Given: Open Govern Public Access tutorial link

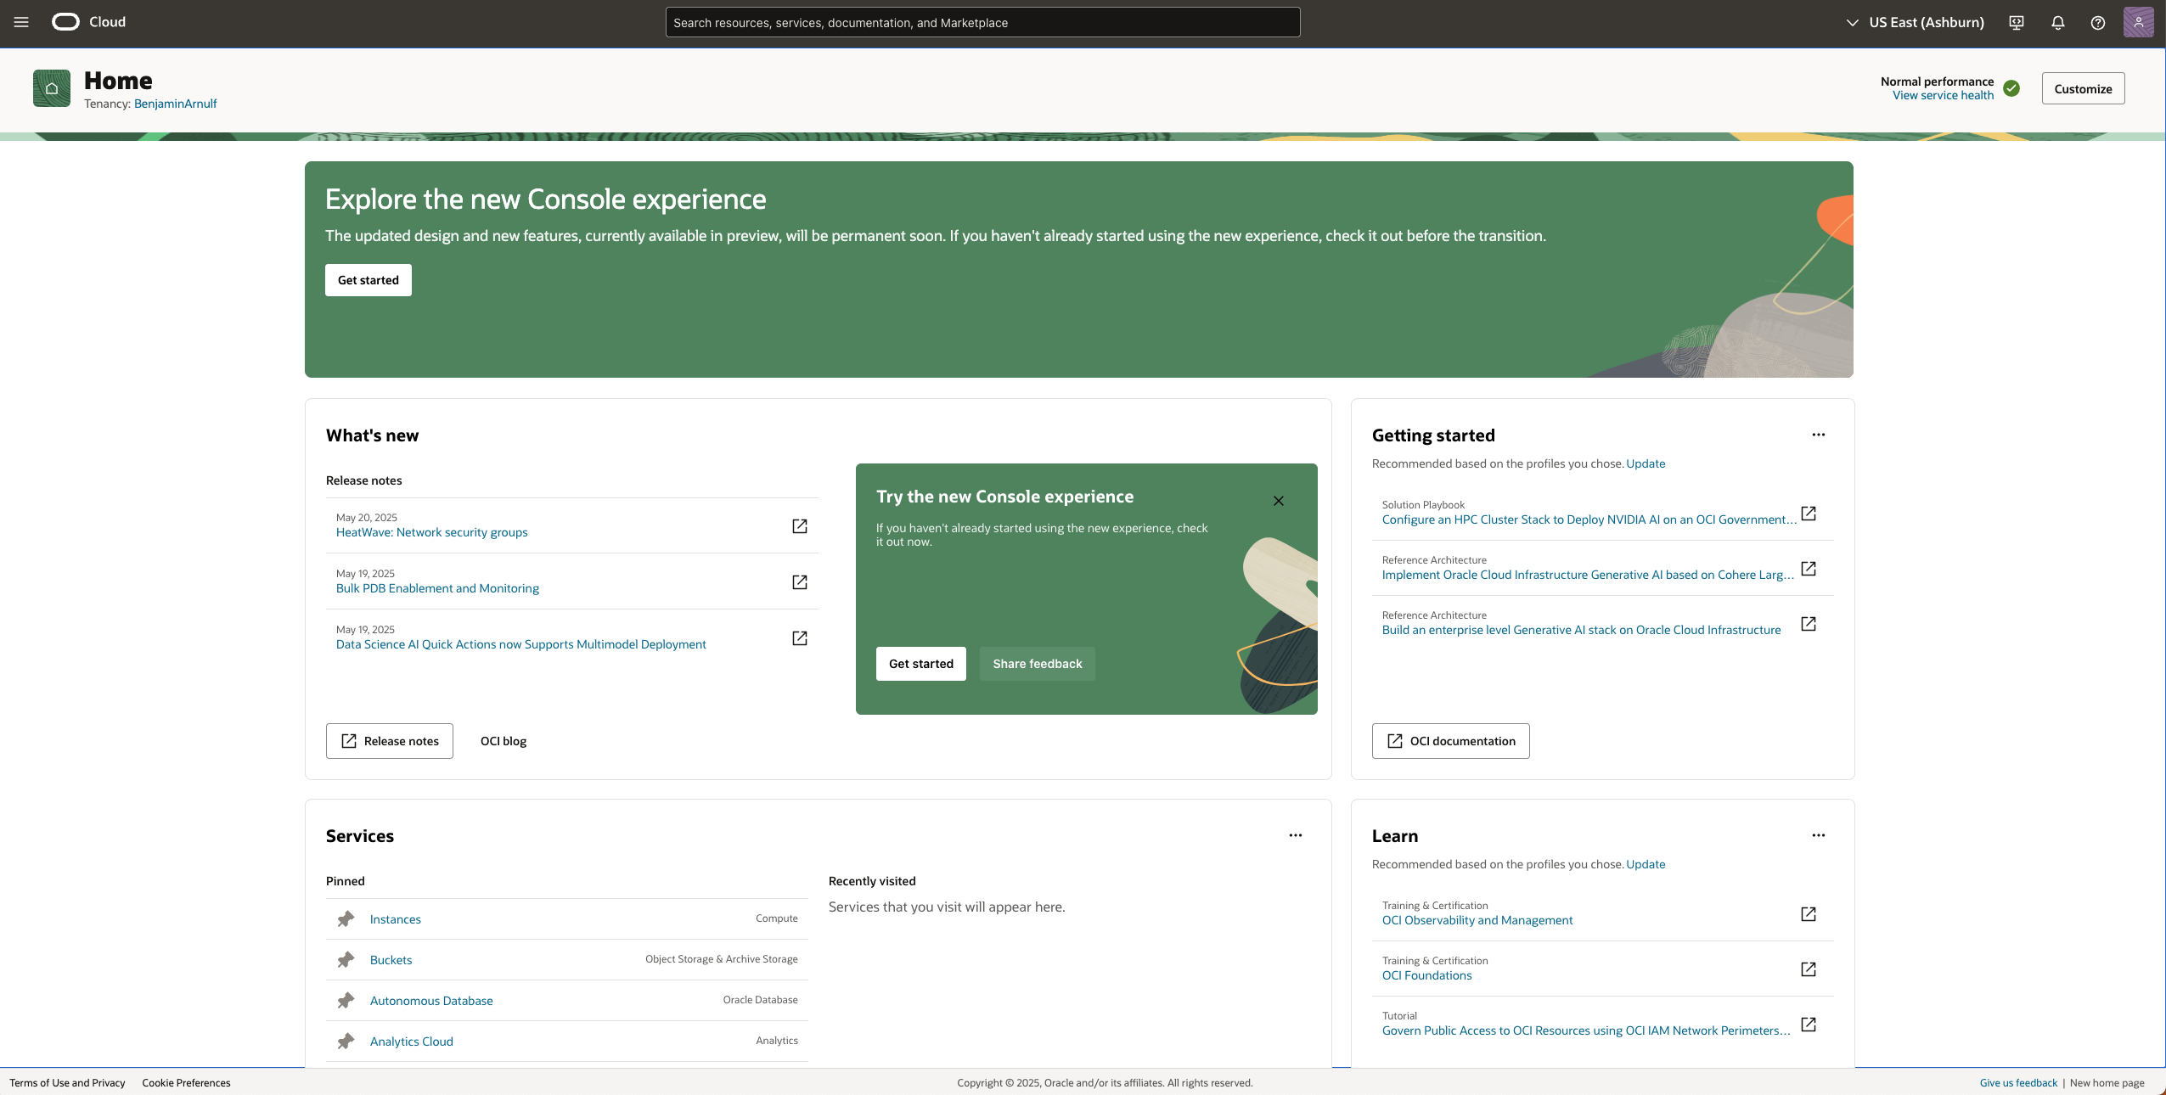Looking at the screenshot, I should pyautogui.click(x=1586, y=1030).
